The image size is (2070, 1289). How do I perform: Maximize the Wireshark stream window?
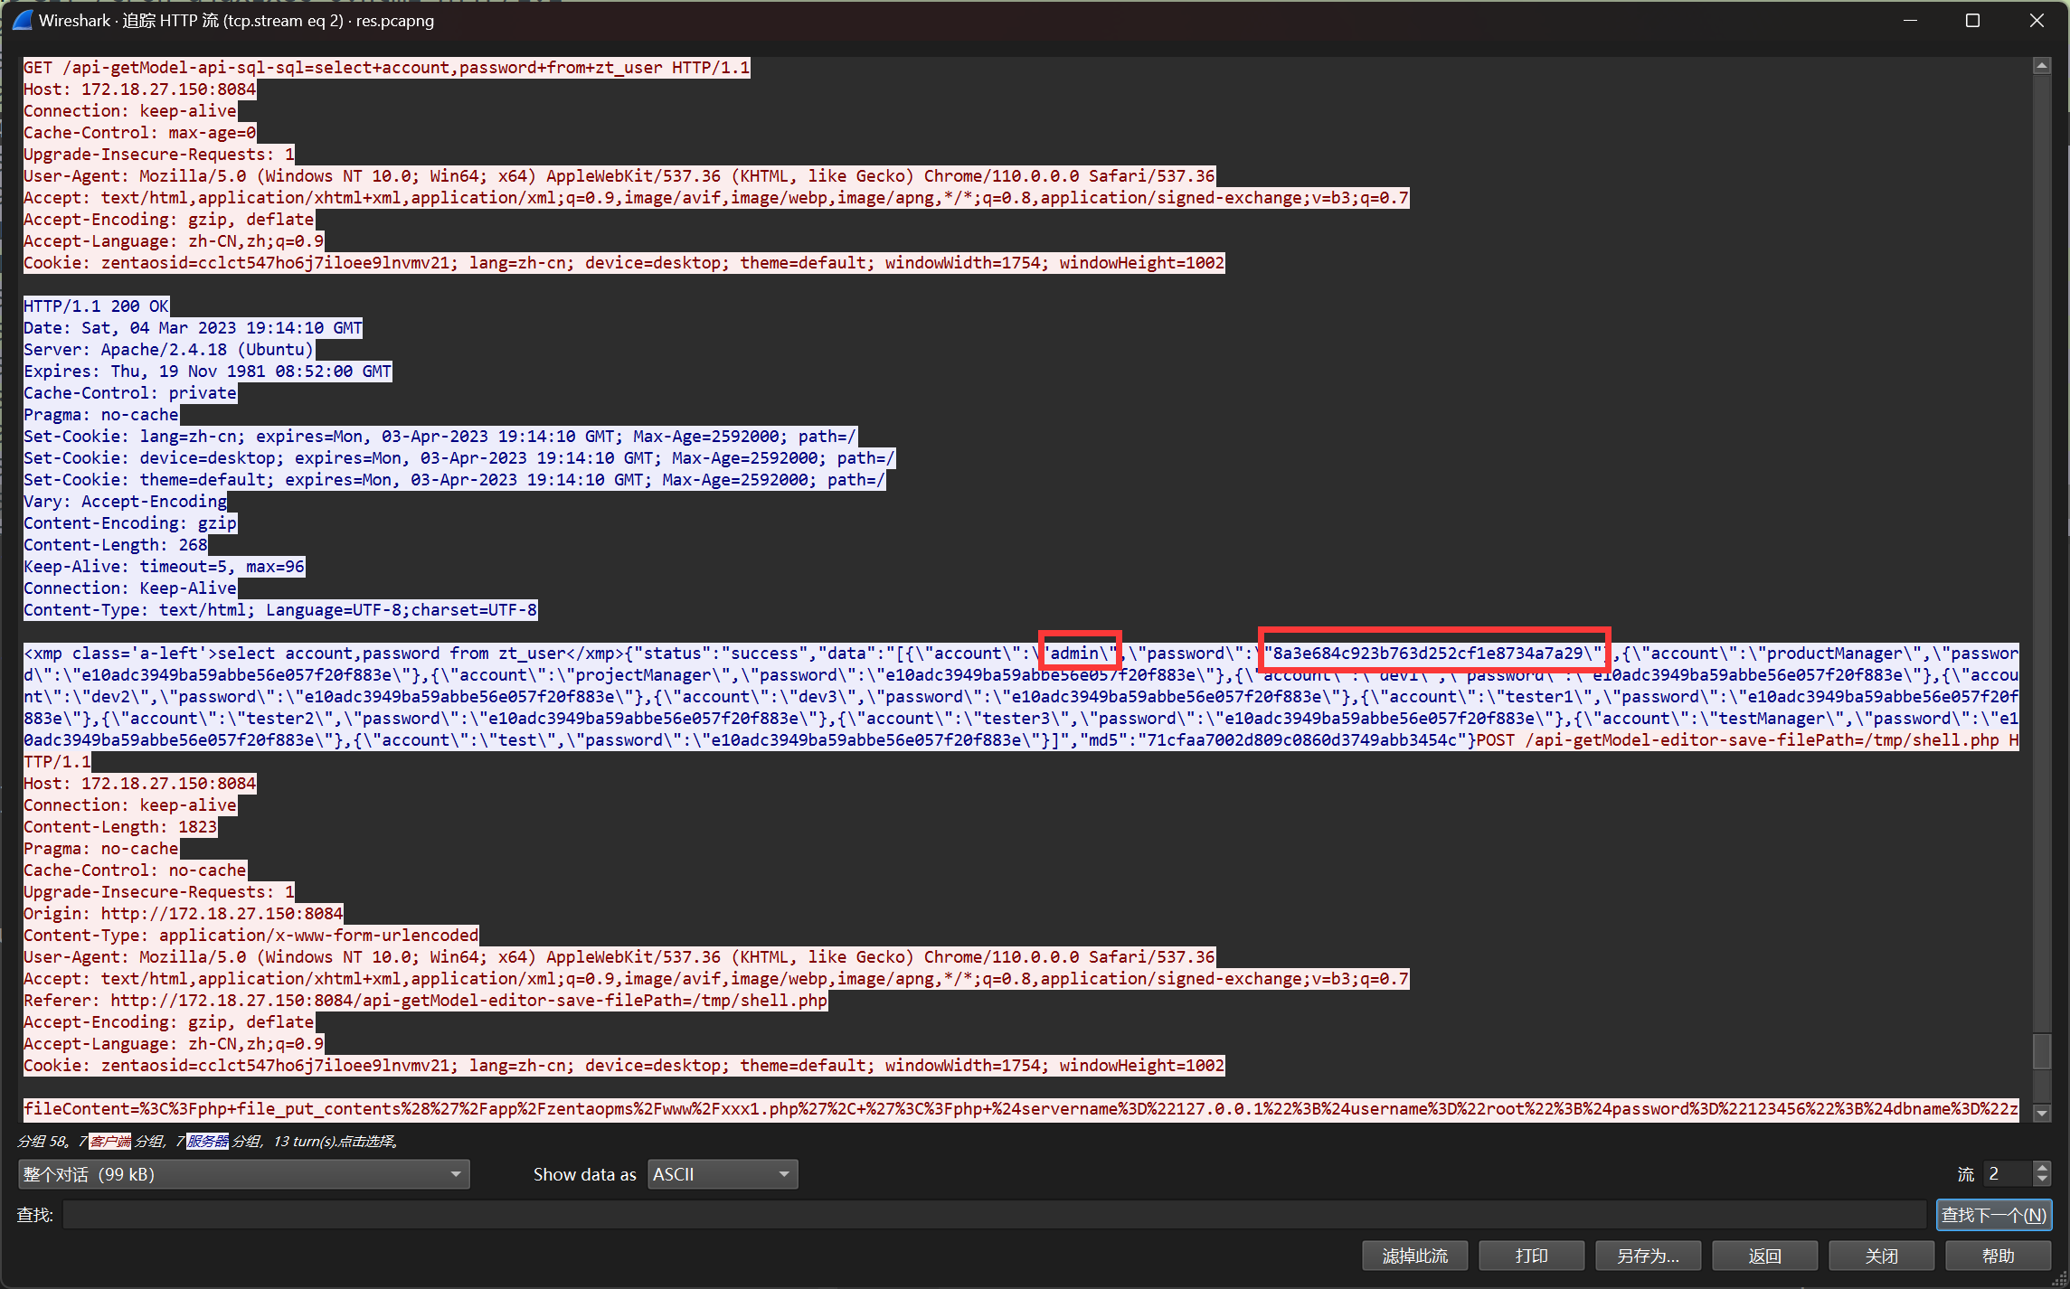tap(1973, 20)
